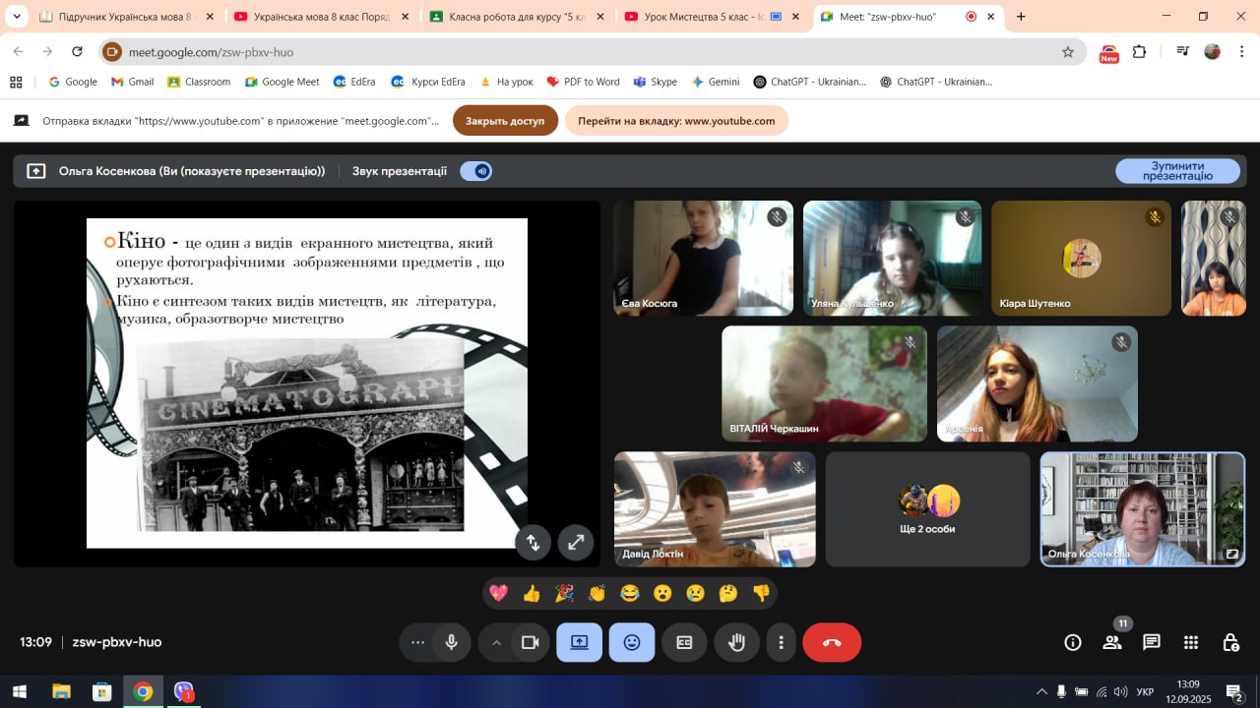The height and width of the screenshot is (708, 1260).
Task: Switch to the Урок Мистецтва 5 клас tab
Action: (x=703, y=17)
